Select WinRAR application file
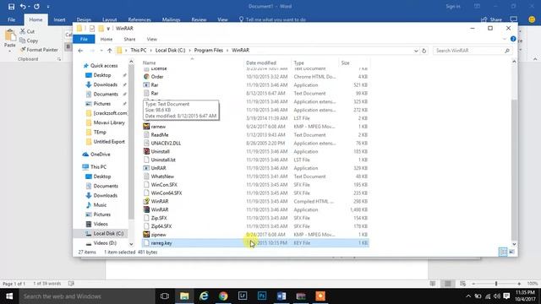Screen dimensions: 541x304 coord(160,210)
